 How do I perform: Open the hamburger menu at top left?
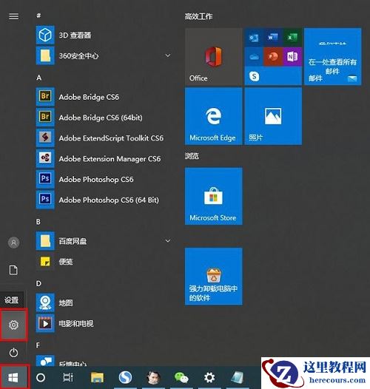coord(13,16)
